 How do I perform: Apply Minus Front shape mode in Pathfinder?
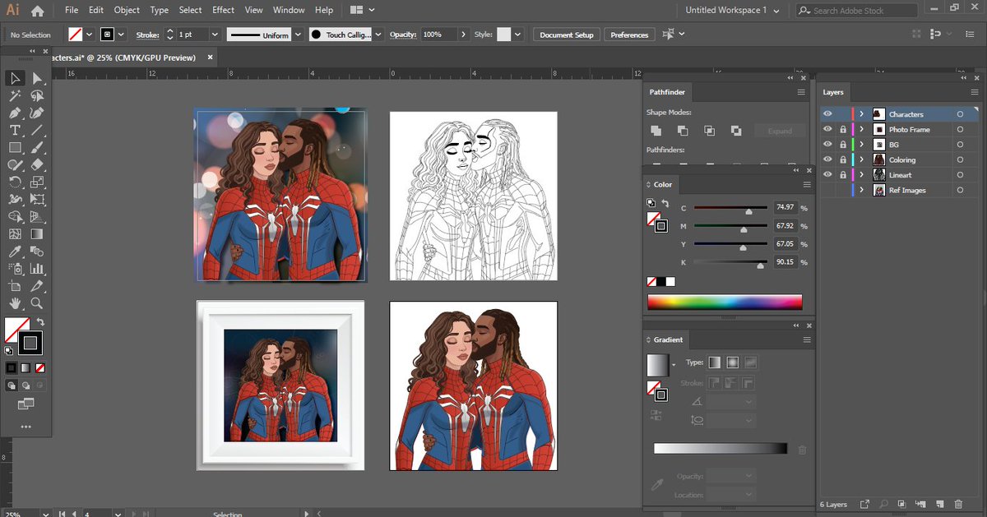[x=683, y=130]
